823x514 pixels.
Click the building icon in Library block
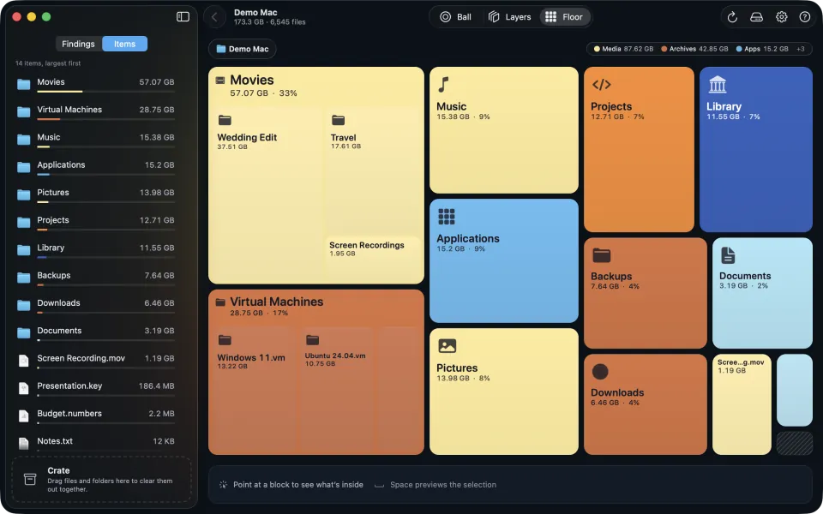[717, 85]
